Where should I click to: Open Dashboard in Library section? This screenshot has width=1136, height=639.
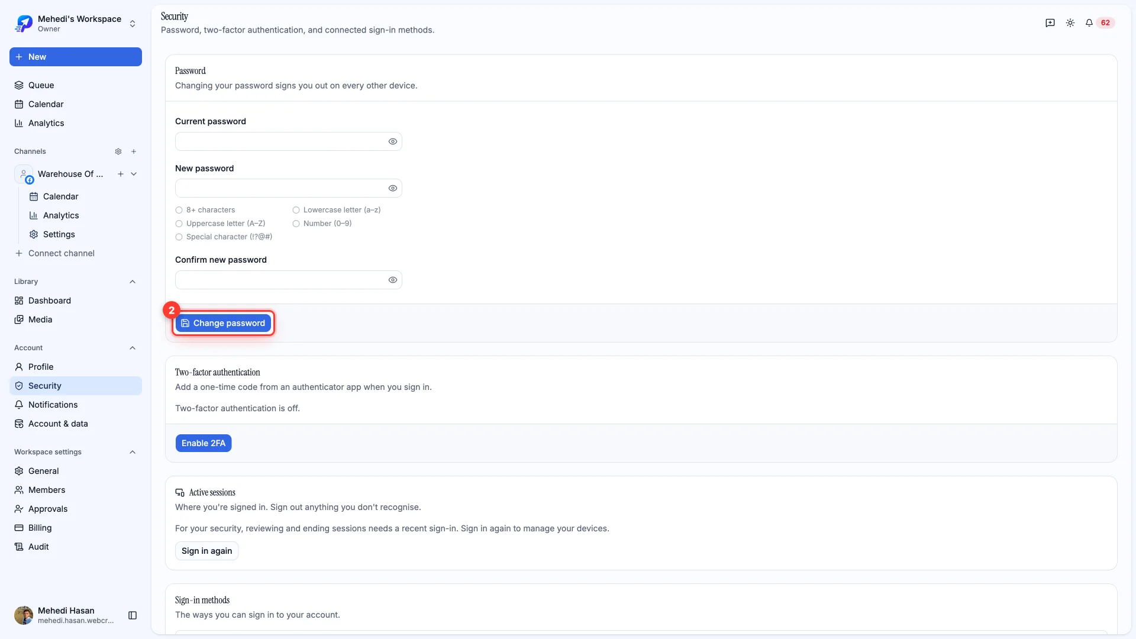[x=76, y=301]
